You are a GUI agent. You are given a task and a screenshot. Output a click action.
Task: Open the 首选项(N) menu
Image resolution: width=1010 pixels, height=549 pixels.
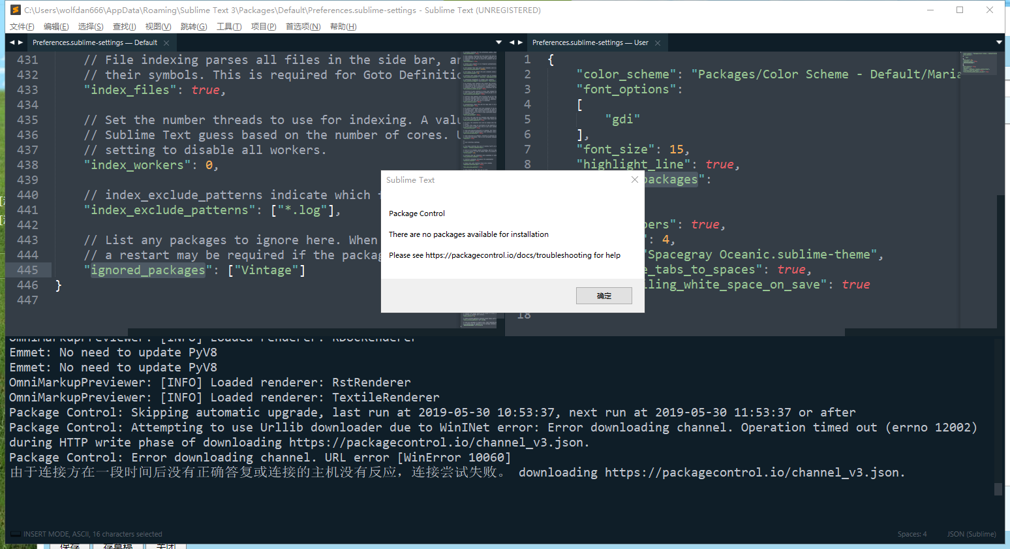click(303, 27)
